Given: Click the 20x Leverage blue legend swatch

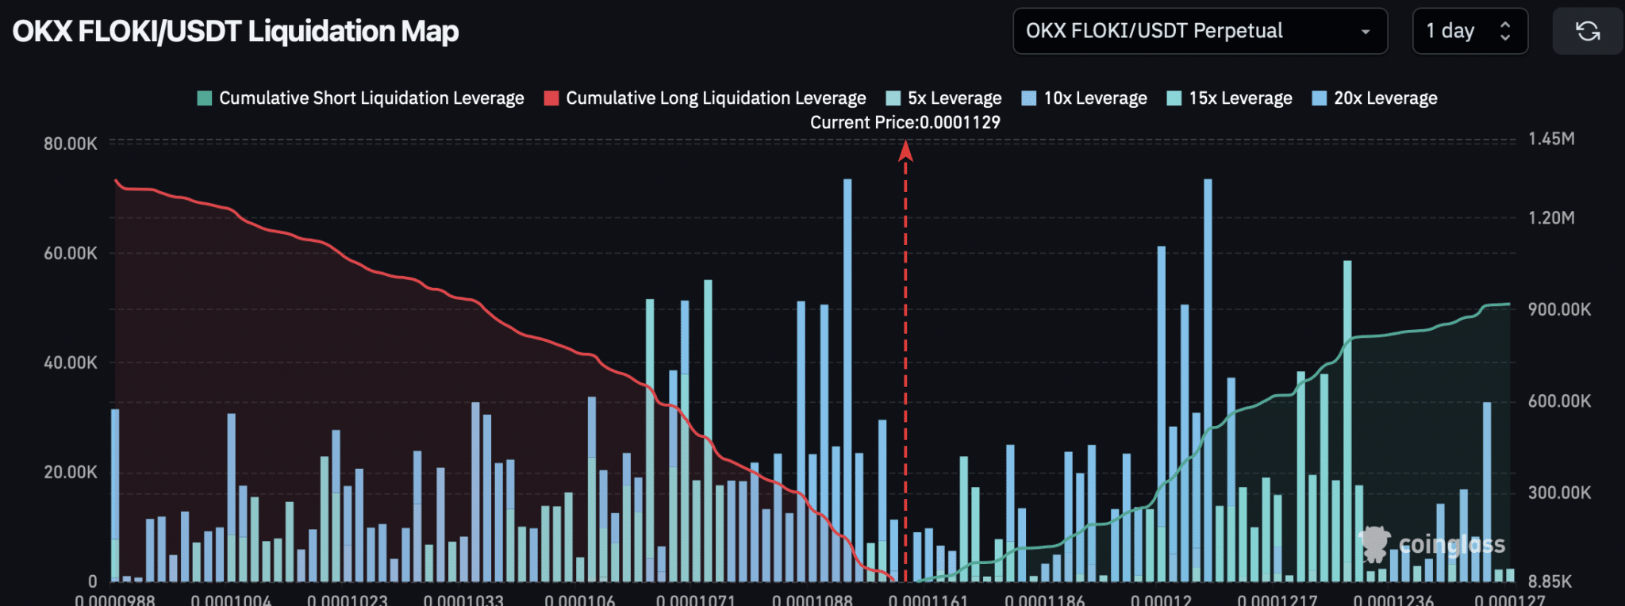Looking at the screenshot, I should (x=1320, y=98).
